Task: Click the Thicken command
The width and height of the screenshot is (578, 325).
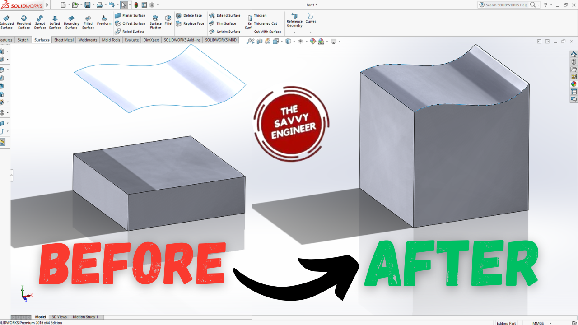Action: click(260, 15)
